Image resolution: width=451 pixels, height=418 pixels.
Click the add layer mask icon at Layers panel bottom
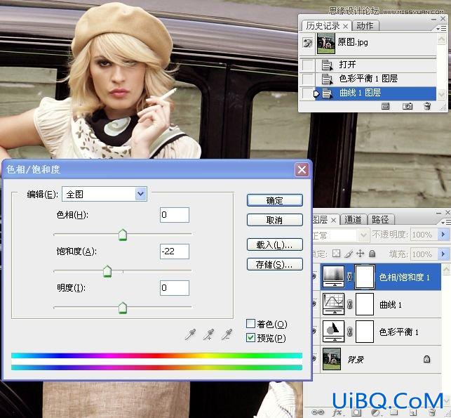(x=356, y=413)
